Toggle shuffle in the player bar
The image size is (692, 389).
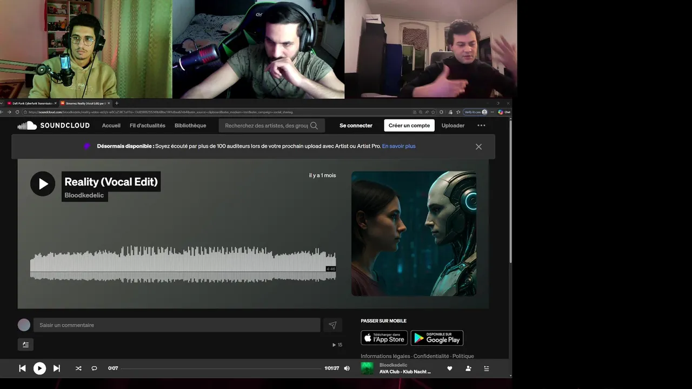click(x=78, y=368)
